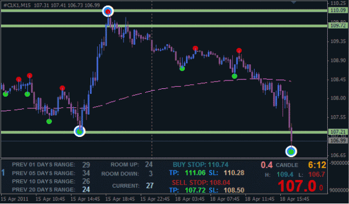
Task: Select green dot below the 108.90 dip
Action: tap(182, 68)
